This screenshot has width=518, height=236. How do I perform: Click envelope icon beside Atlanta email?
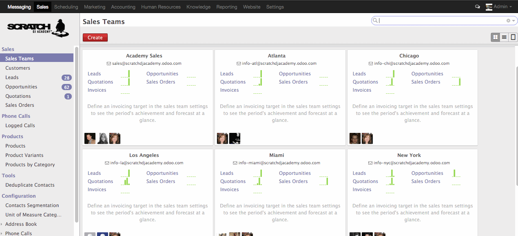click(239, 64)
